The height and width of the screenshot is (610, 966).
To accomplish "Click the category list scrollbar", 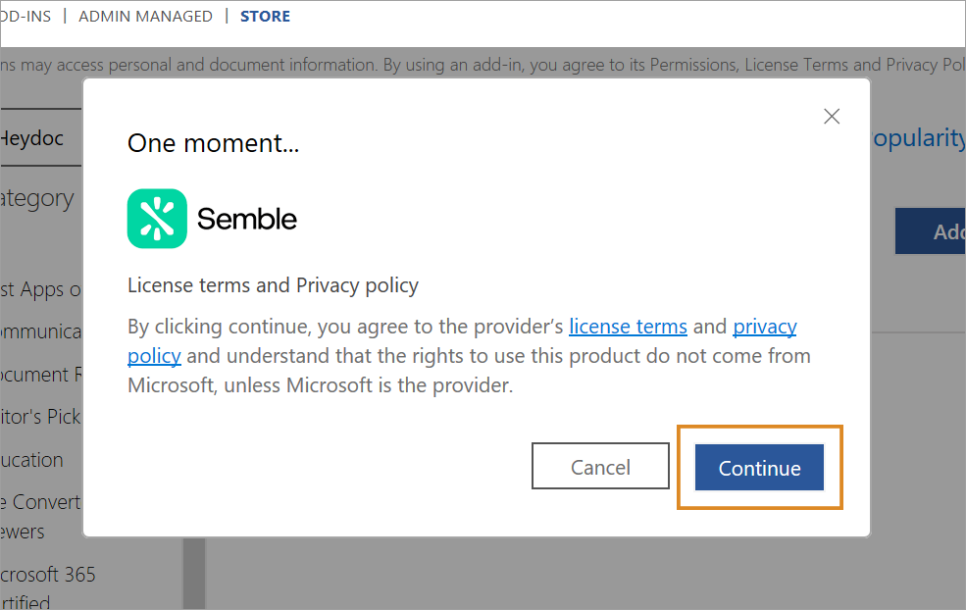I will (x=193, y=573).
